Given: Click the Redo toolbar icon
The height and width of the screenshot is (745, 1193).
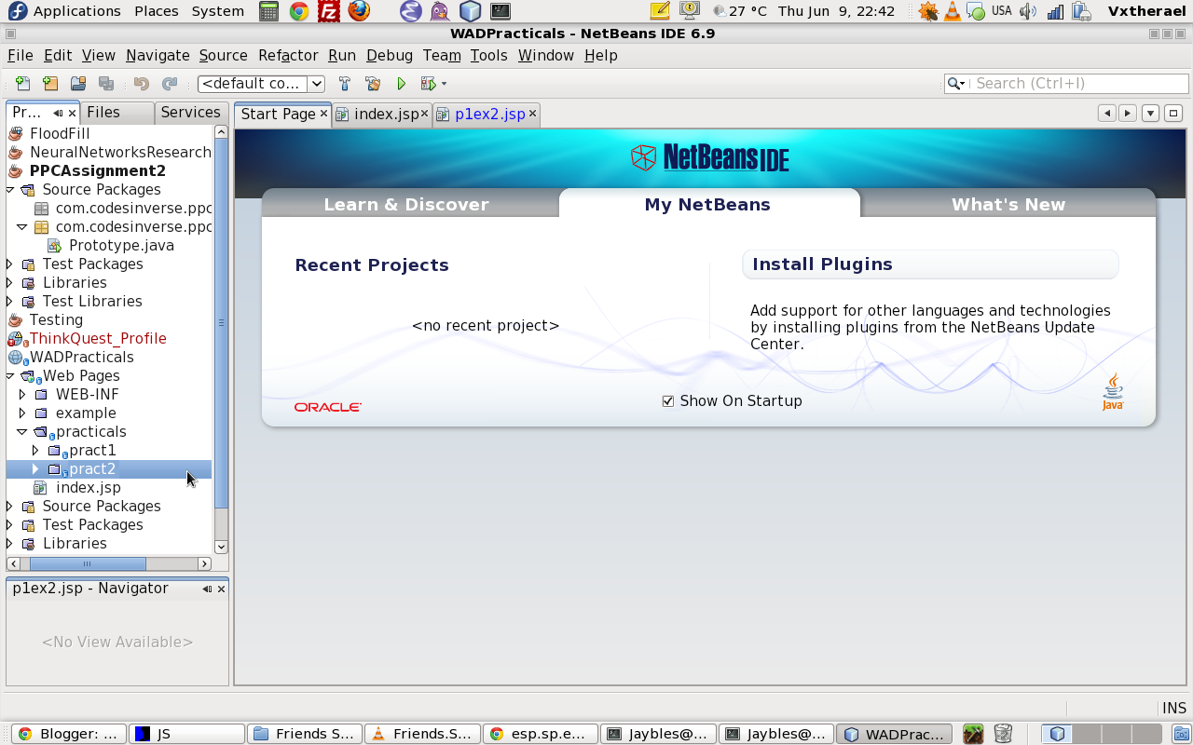Looking at the screenshot, I should [x=170, y=84].
